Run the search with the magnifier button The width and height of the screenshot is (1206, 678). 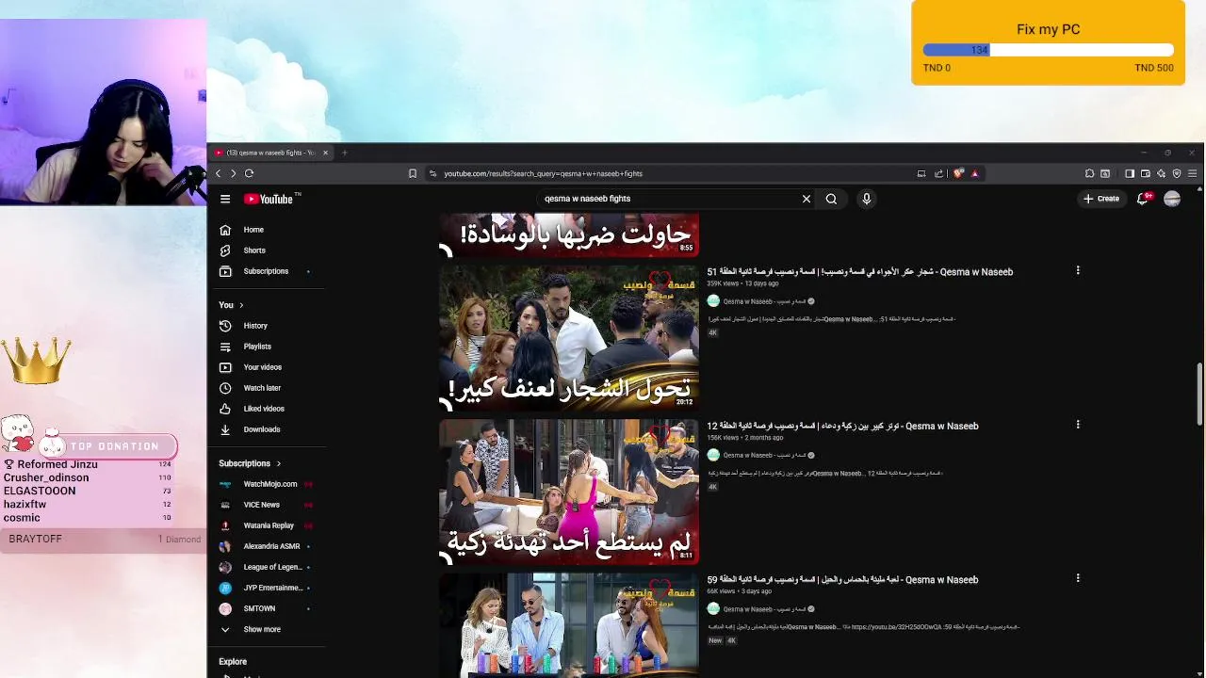831,199
